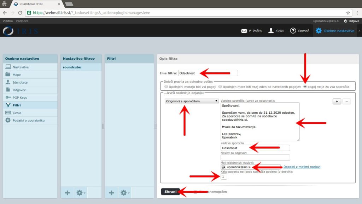Viewport: 362px width, 204px height.
Task: Expand the 'Odgovori s sporočilom' action dropdown
Action: [191, 101]
